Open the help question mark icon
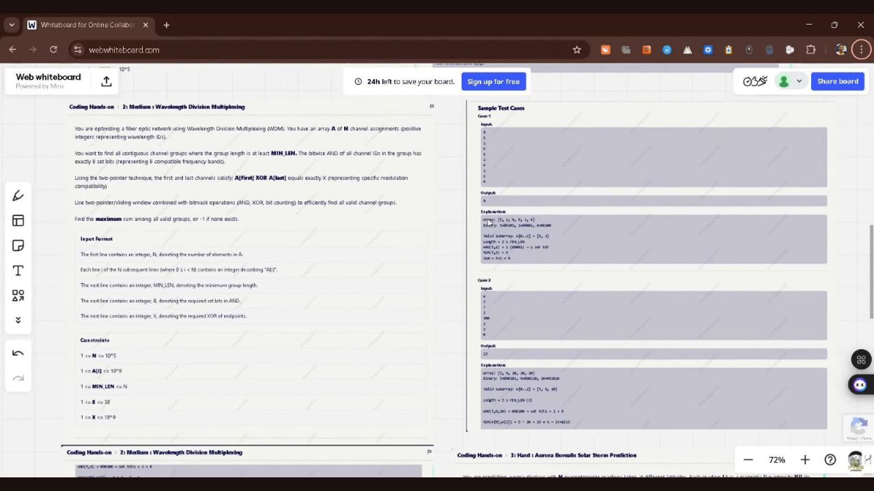874x491 pixels. click(x=830, y=460)
